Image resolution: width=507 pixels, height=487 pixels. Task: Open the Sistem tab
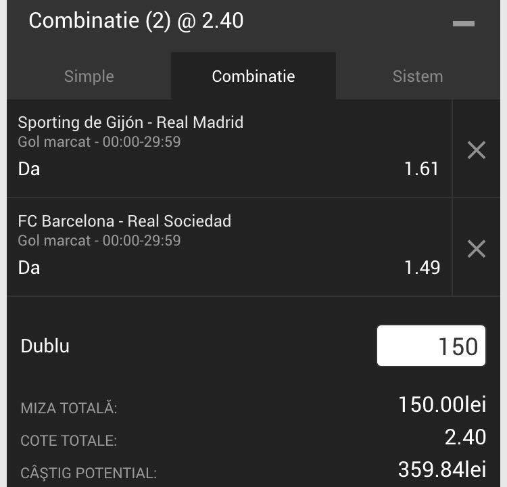click(418, 76)
